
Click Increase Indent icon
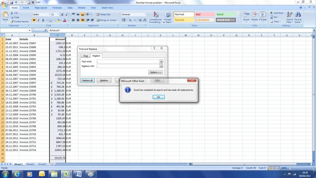point(92,20)
